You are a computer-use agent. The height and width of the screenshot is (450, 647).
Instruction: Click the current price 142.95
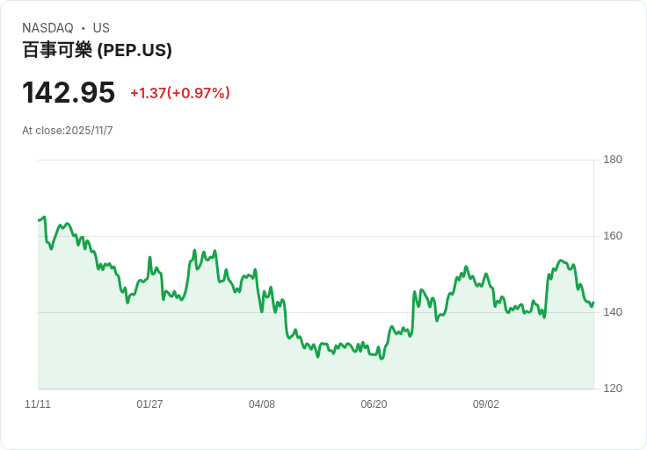69,92
